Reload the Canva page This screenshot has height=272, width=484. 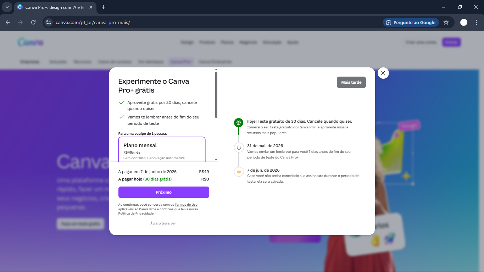click(33, 22)
